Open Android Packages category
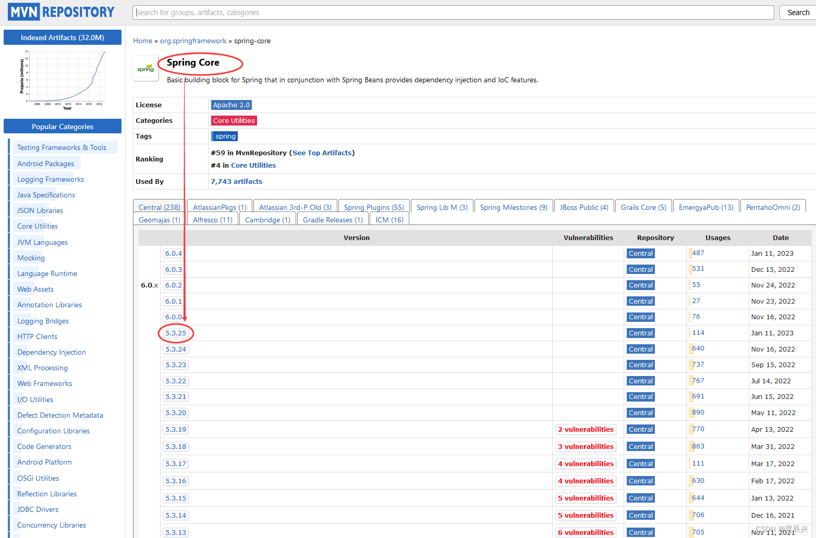Image resolution: width=816 pixels, height=538 pixels. coord(45,164)
